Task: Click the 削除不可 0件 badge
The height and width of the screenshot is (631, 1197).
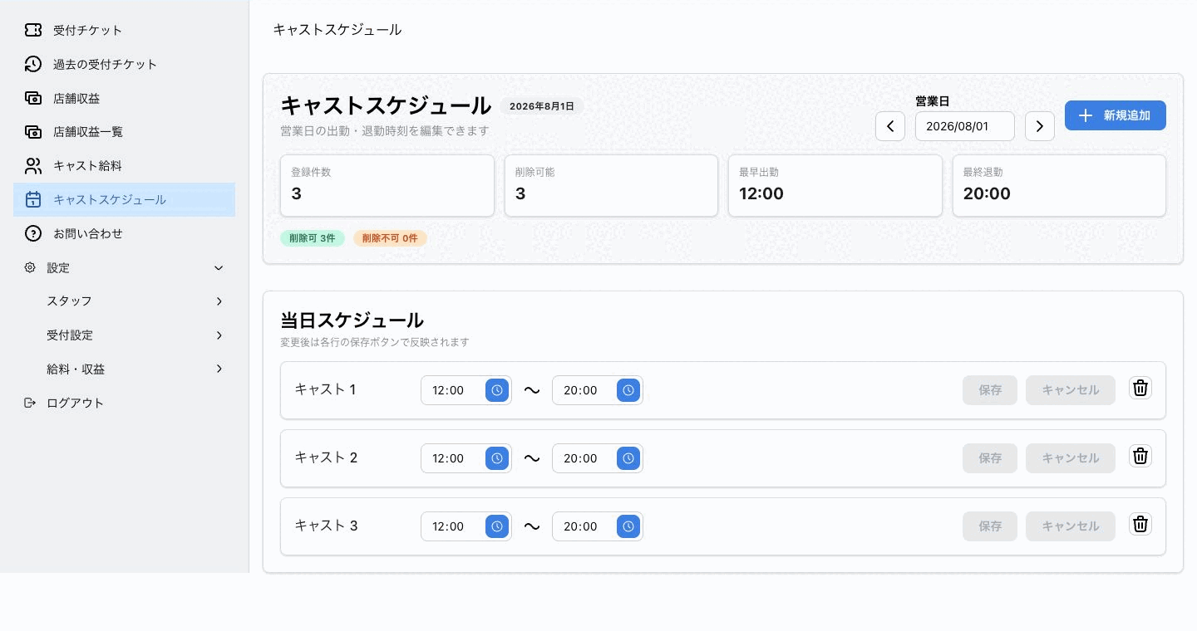Action: 390,238
